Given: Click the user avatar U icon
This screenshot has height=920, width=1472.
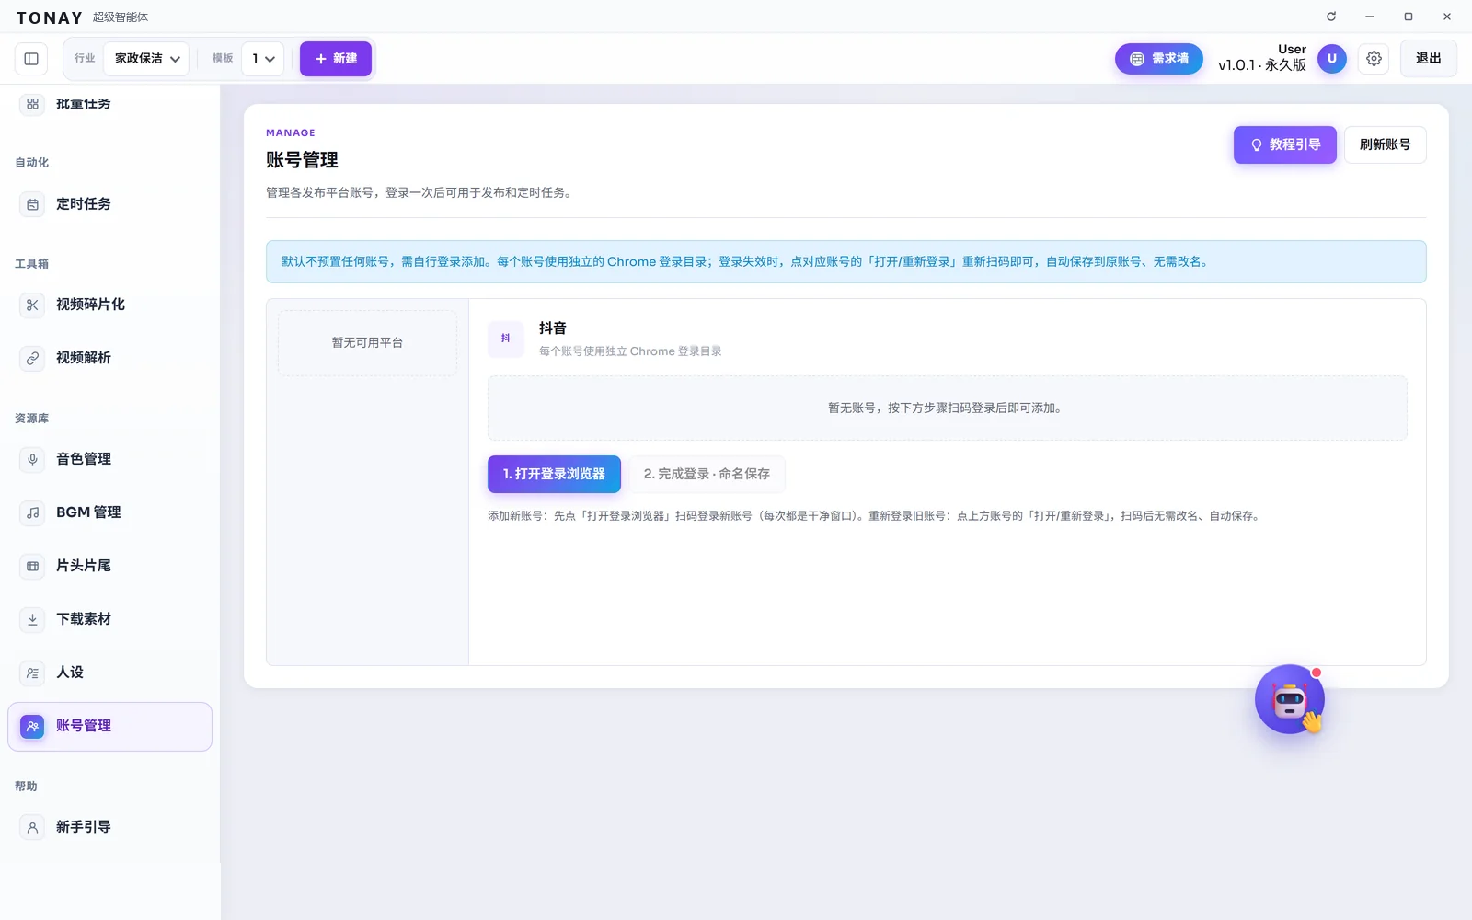Looking at the screenshot, I should (x=1331, y=59).
